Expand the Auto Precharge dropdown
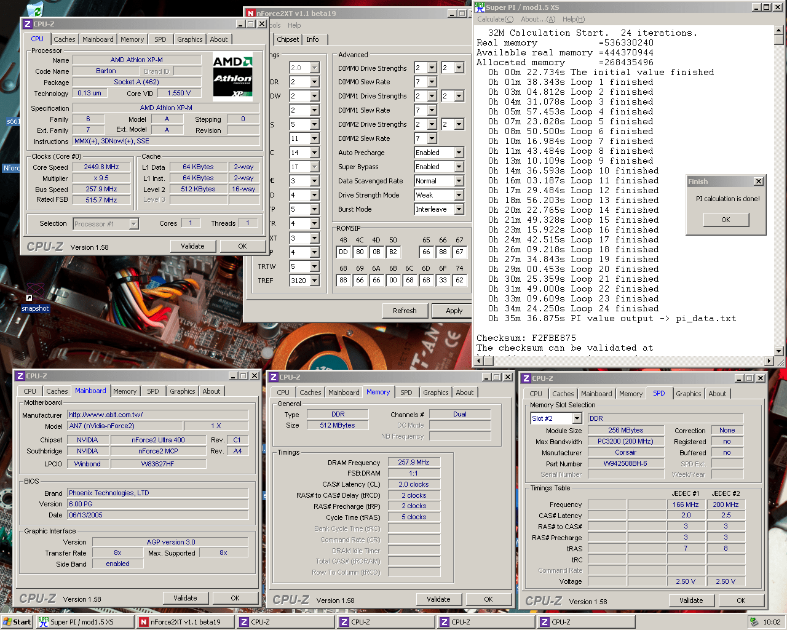The height and width of the screenshot is (630, 787). tap(459, 153)
